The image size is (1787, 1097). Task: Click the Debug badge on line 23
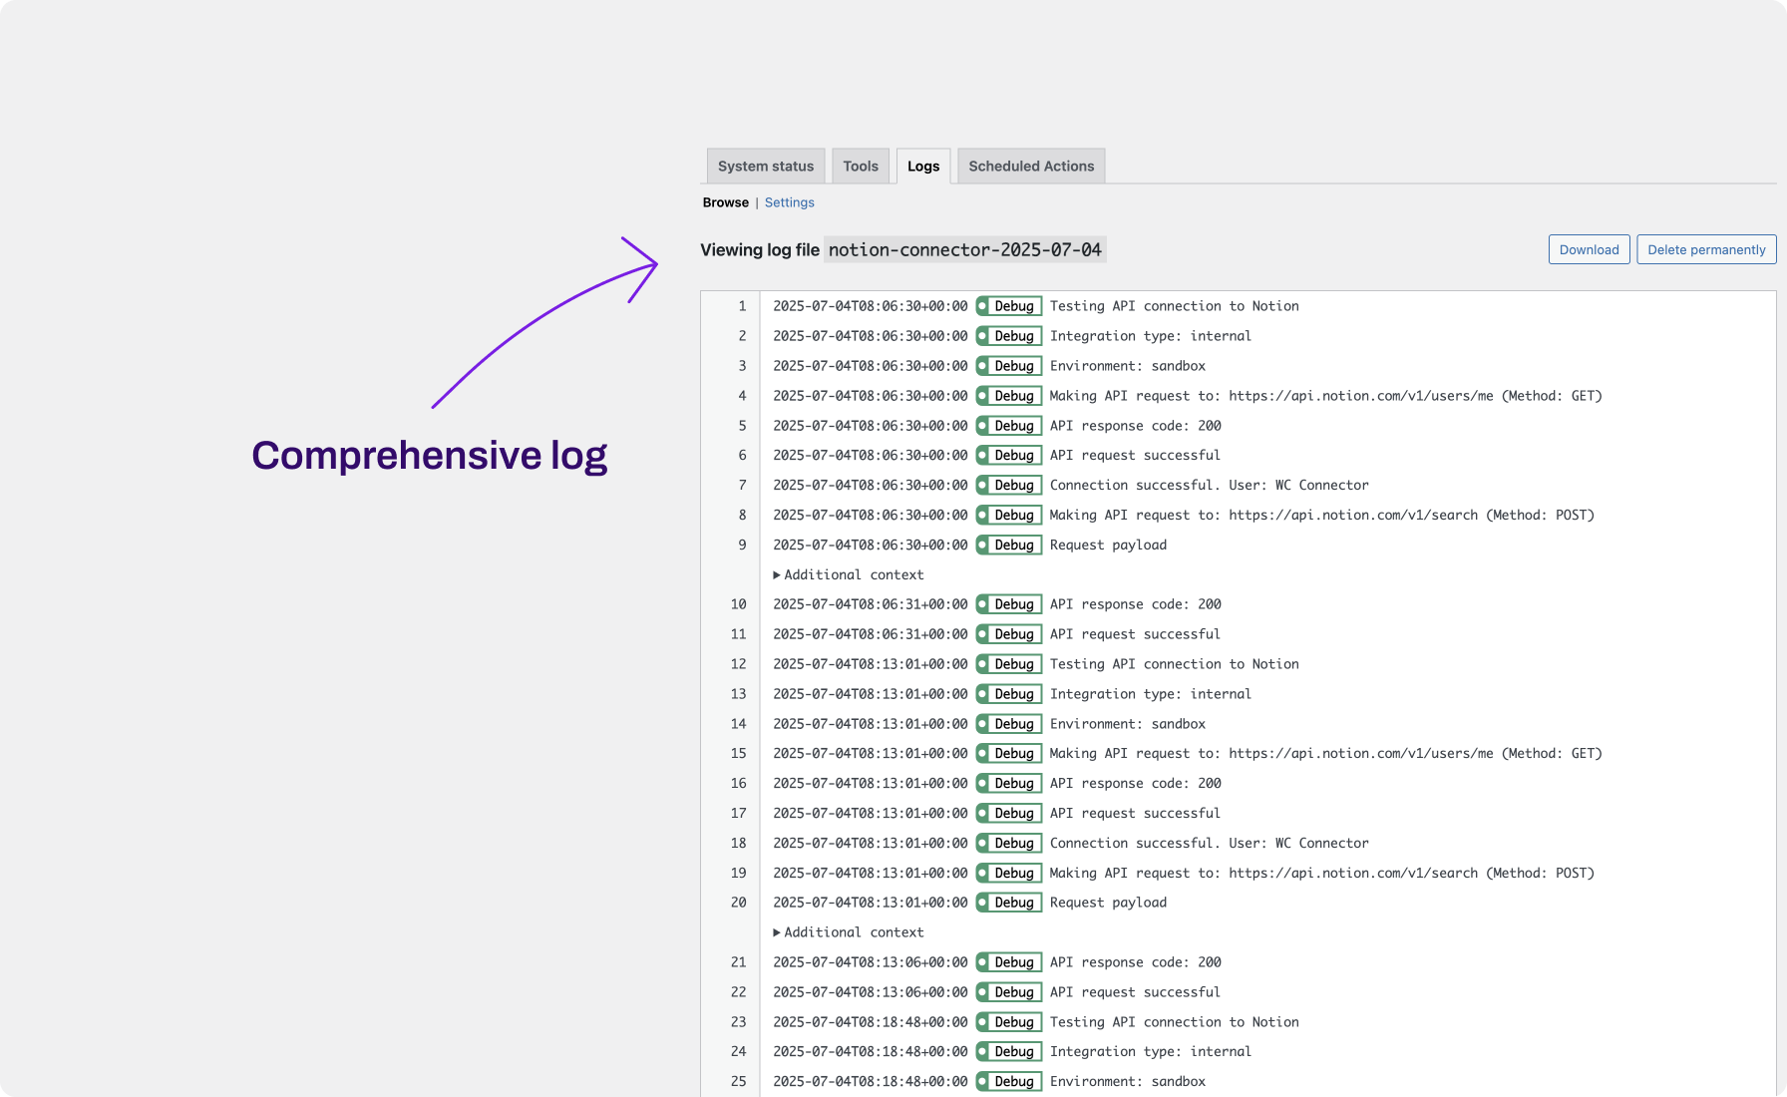1009,1021
